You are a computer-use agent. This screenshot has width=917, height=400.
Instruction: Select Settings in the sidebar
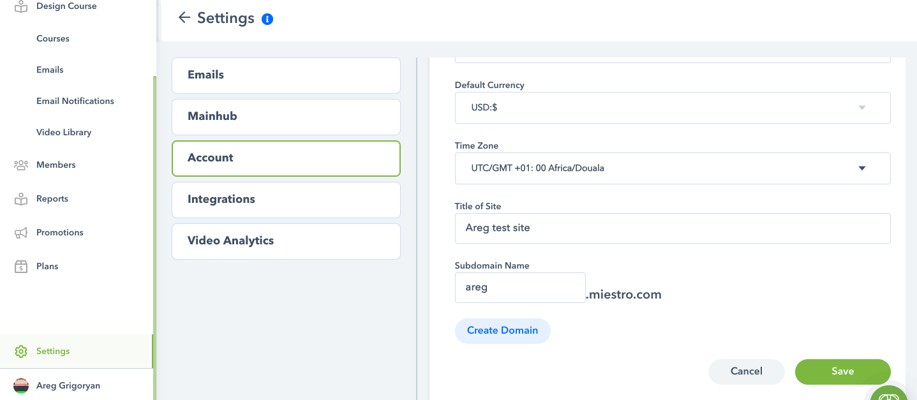[77, 352]
